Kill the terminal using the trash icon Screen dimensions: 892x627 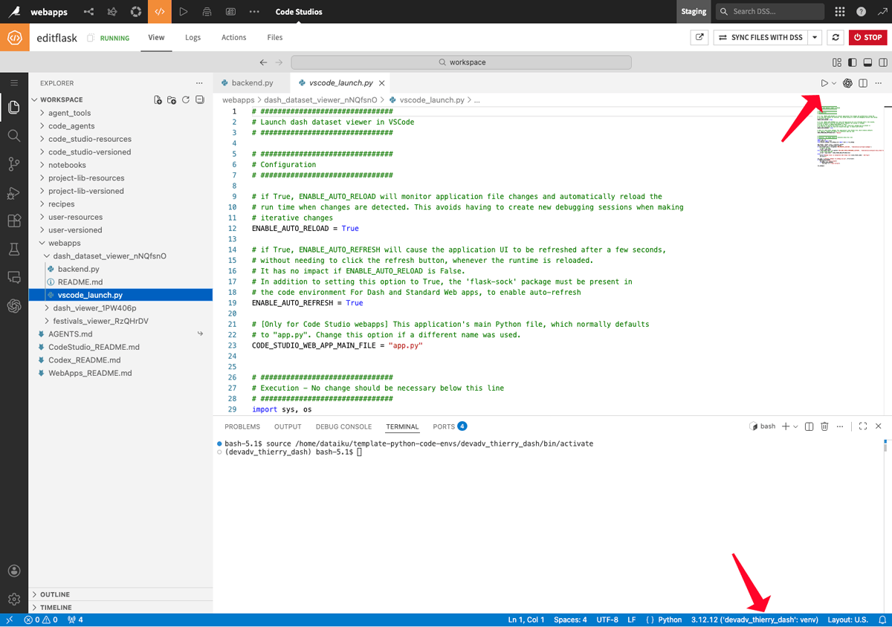(824, 426)
